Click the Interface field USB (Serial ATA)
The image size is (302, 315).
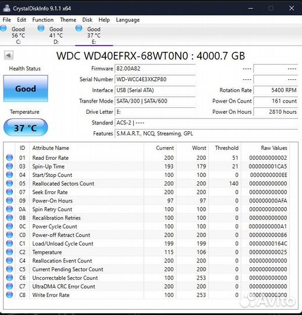tap(155, 90)
